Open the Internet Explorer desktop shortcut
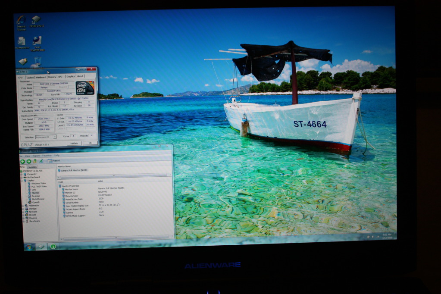This screenshot has height=294, width=441. click(x=22, y=23)
